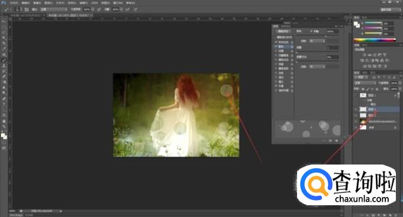
Task: Open the 窗口 (Window) menu
Action: point(118,3)
